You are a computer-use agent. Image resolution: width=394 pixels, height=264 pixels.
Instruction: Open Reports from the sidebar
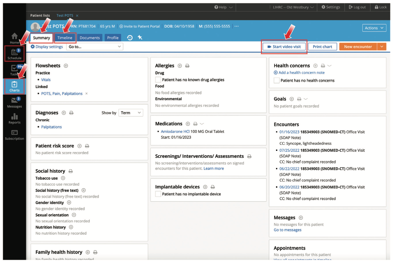click(14, 118)
